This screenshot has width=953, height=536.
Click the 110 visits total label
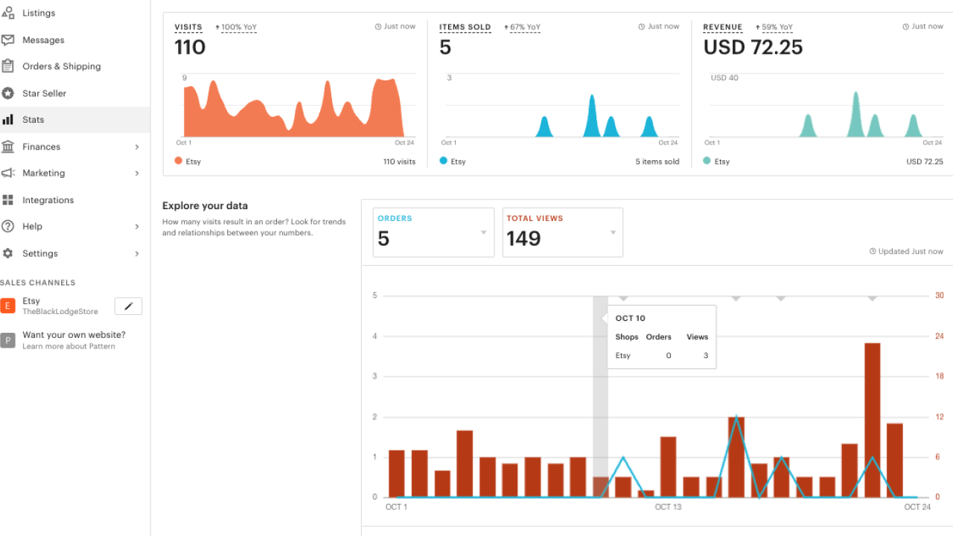click(399, 162)
